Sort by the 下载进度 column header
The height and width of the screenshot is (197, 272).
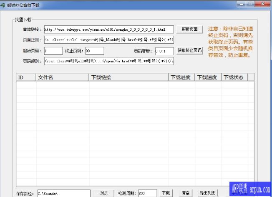tap(181, 77)
